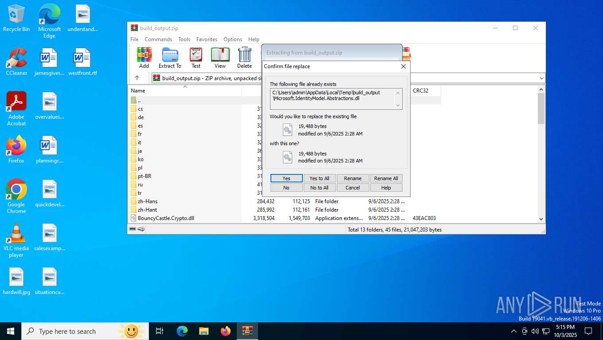
Task: Click WinRAR icon in taskbar
Action: 247,331
